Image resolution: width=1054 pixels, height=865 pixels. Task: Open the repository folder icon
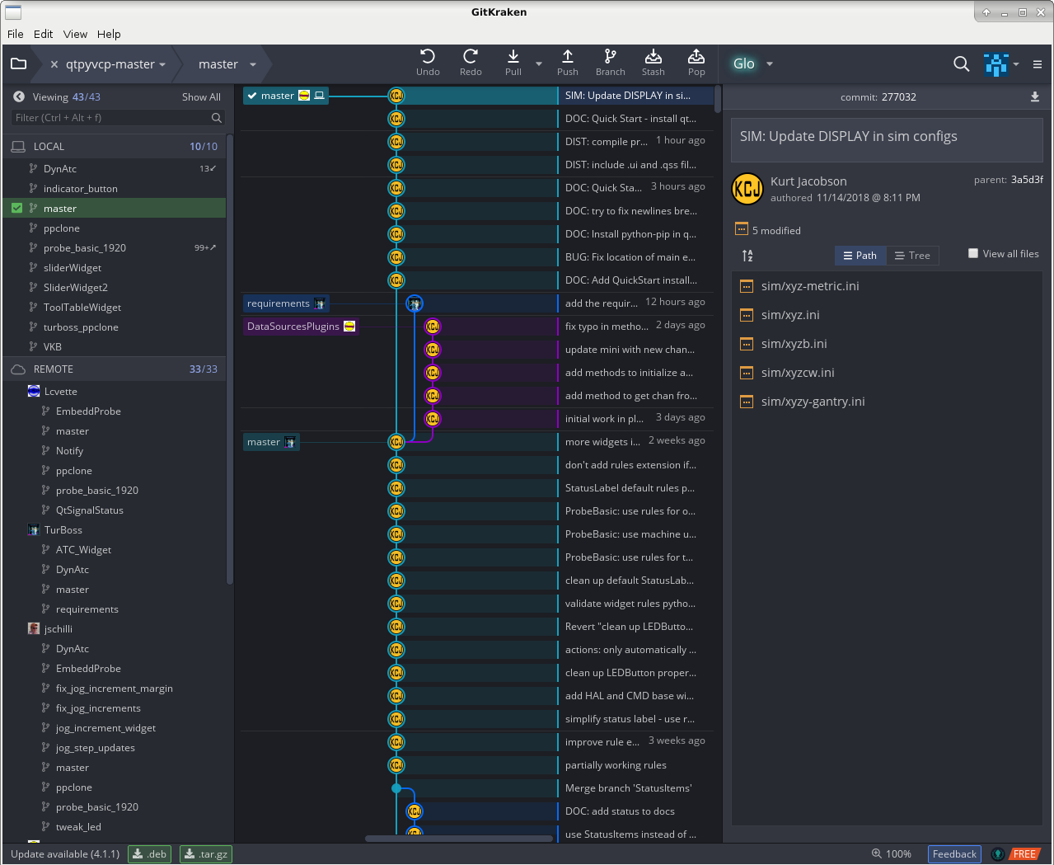click(19, 63)
